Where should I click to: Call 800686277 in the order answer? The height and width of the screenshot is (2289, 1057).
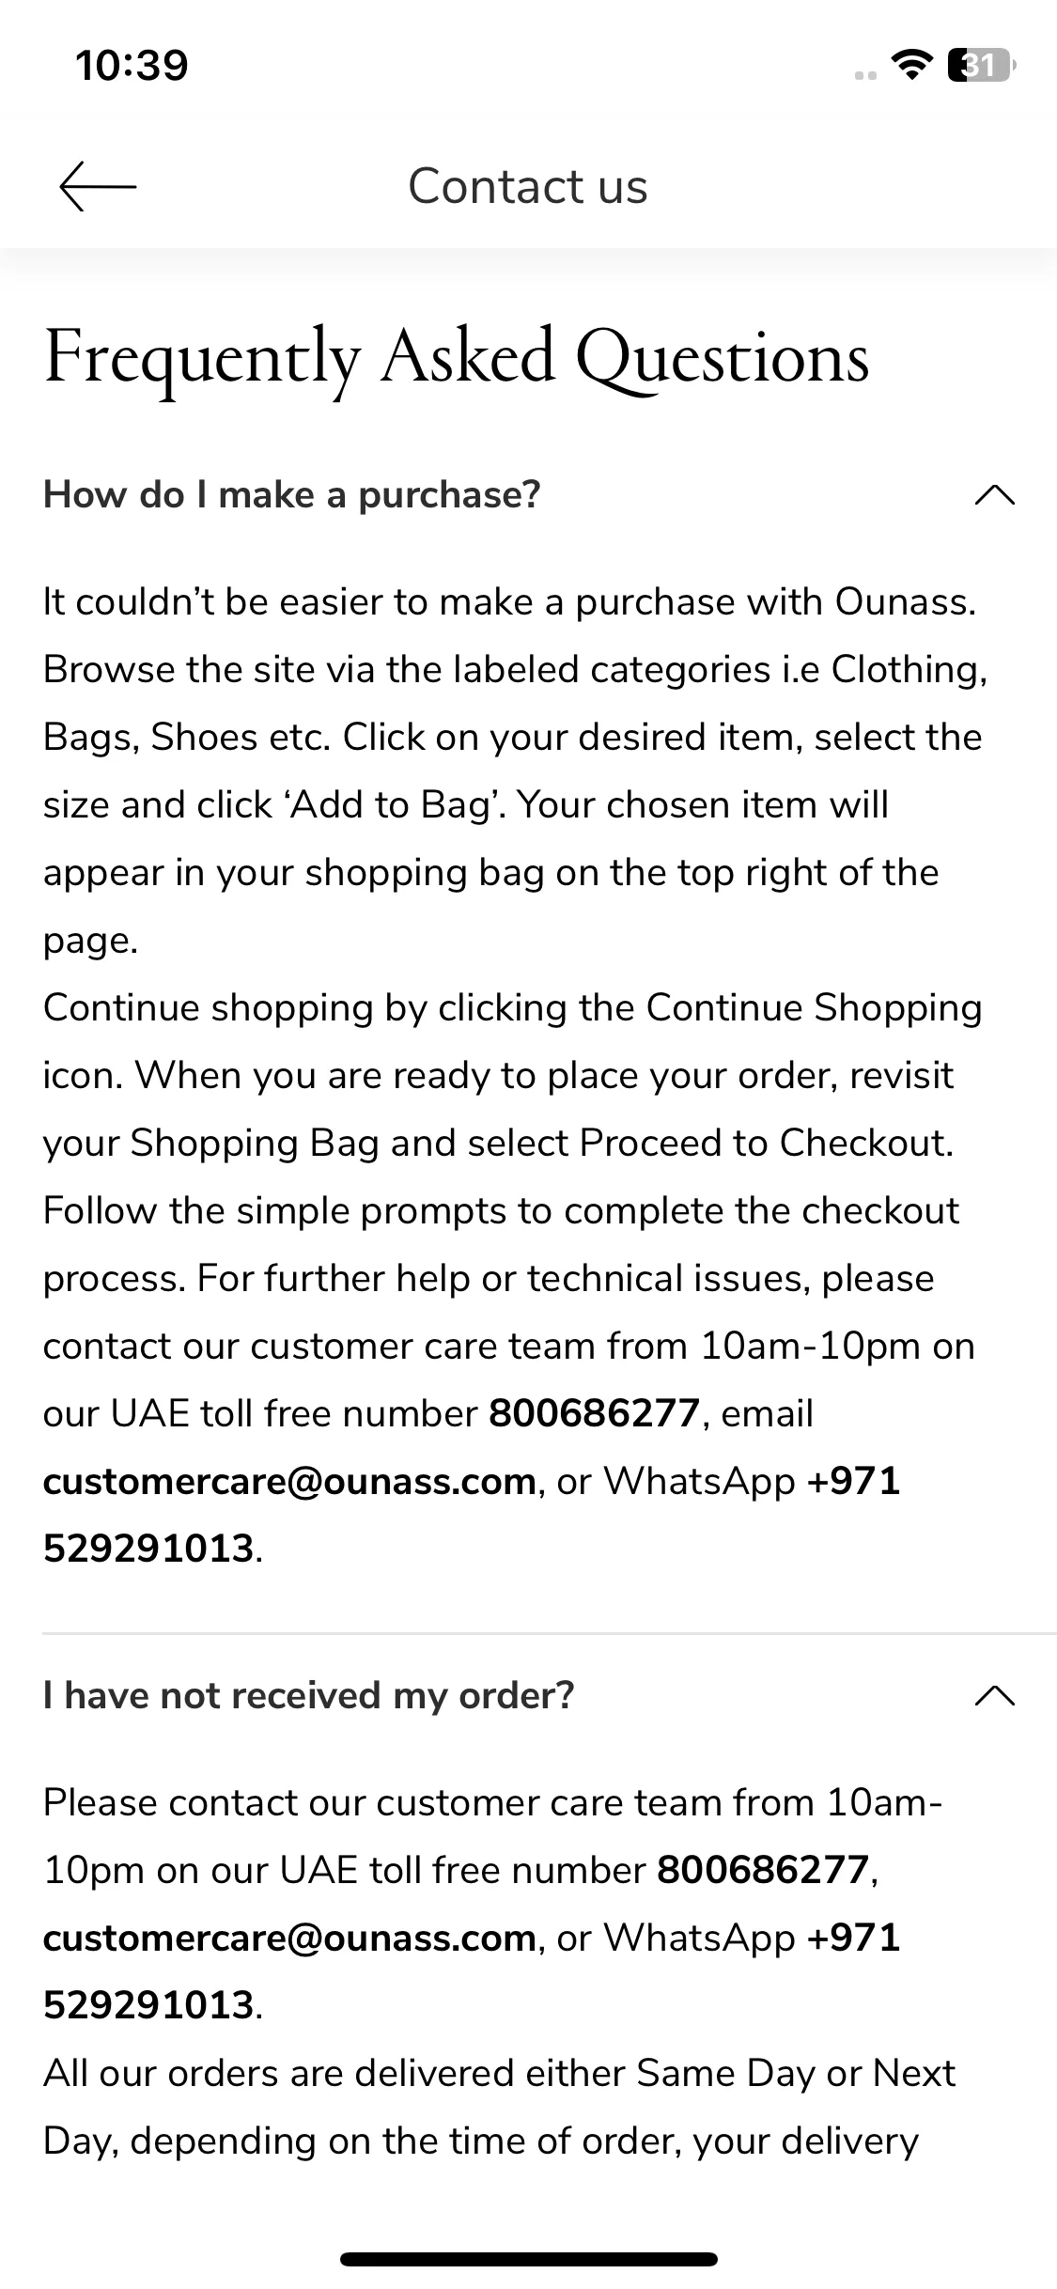coord(763,1870)
